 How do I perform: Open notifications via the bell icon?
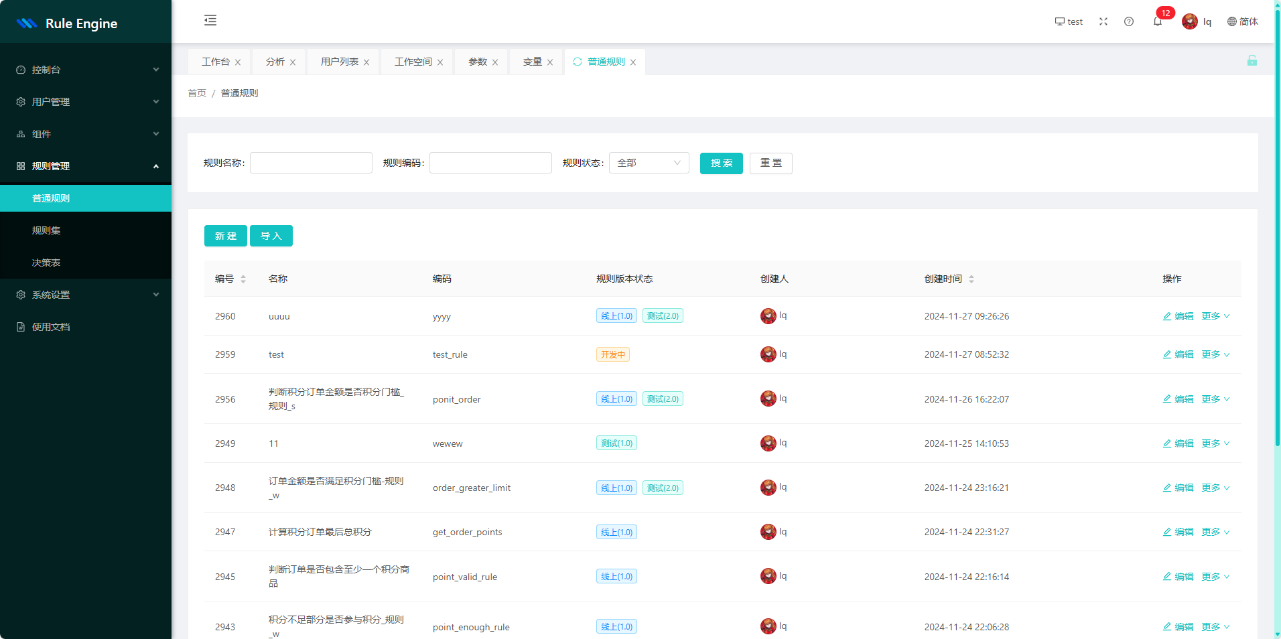click(x=1157, y=21)
